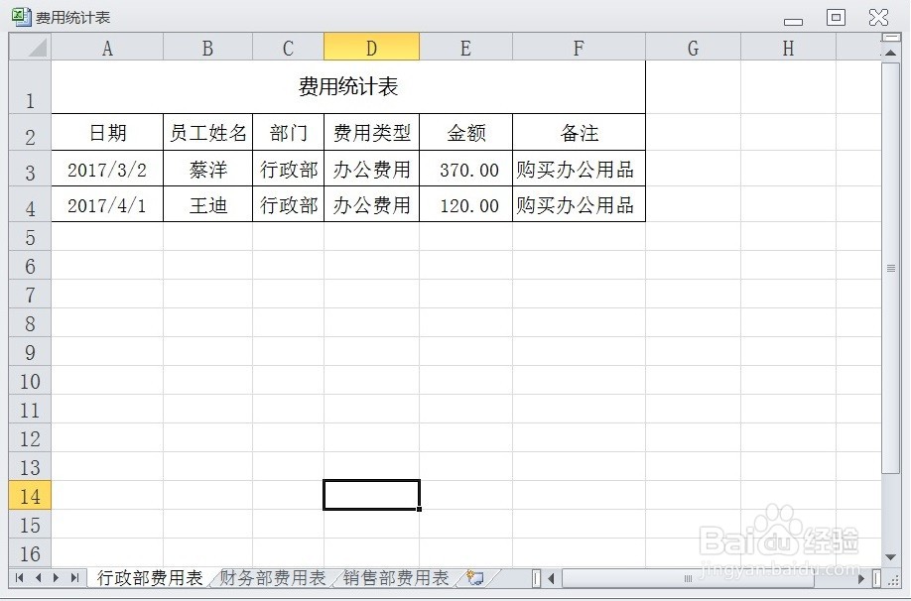This screenshot has width=911, height=601.
Task: Insert a new worksheet tab icon
Action: click(x=474, y=577)
